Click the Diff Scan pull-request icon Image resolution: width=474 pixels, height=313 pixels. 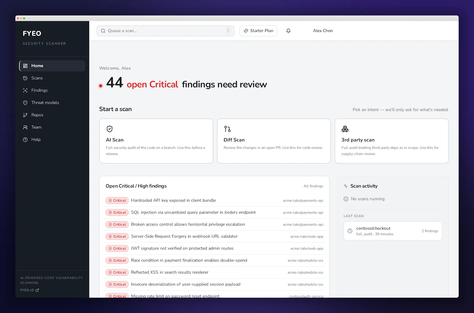click(x=227, y=129)
